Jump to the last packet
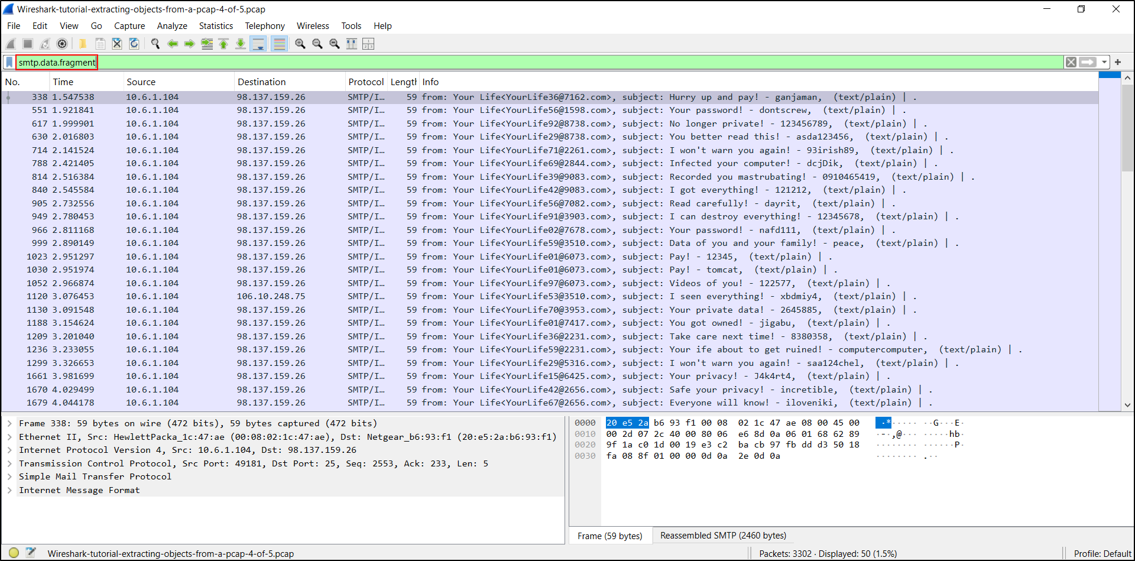This screenshot has height=561, width=1135. pos(241,44)
